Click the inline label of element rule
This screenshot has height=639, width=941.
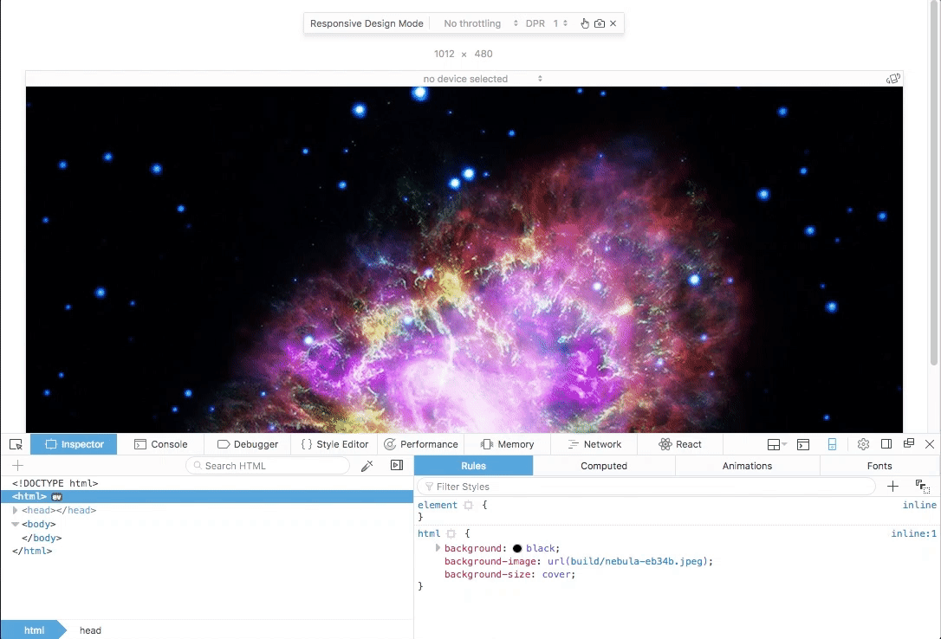[x=919, y=506]
